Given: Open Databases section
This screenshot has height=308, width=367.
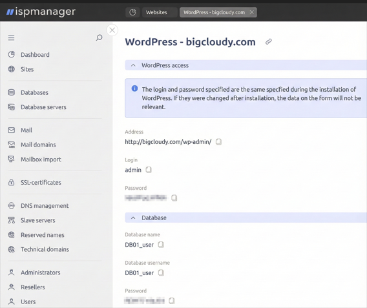Looking at the screenshot, I should tap(34, 92).
